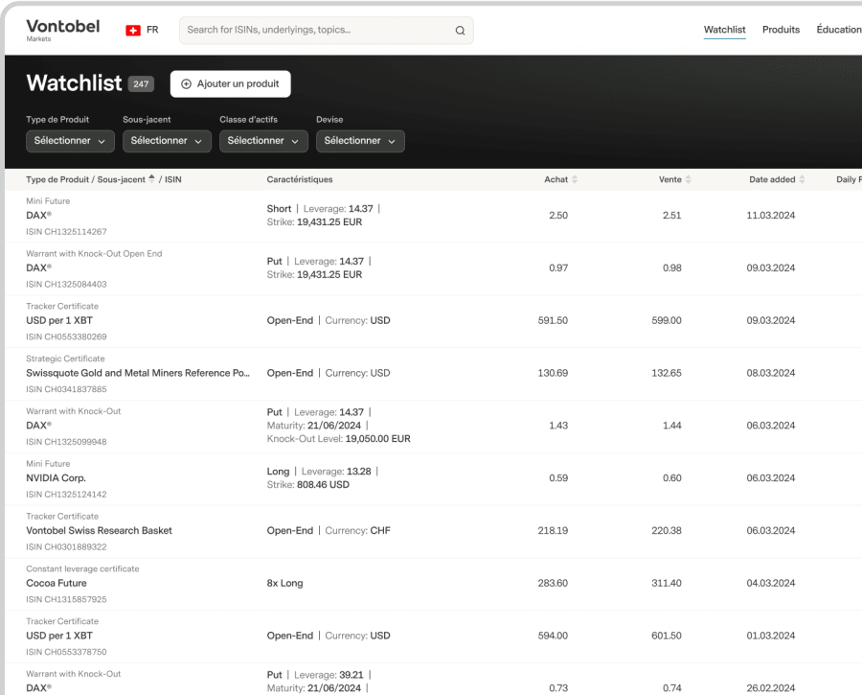This screenshot has height=695, width=862.
Task: Click date added 11.03.2024
Action: (770, 215)
